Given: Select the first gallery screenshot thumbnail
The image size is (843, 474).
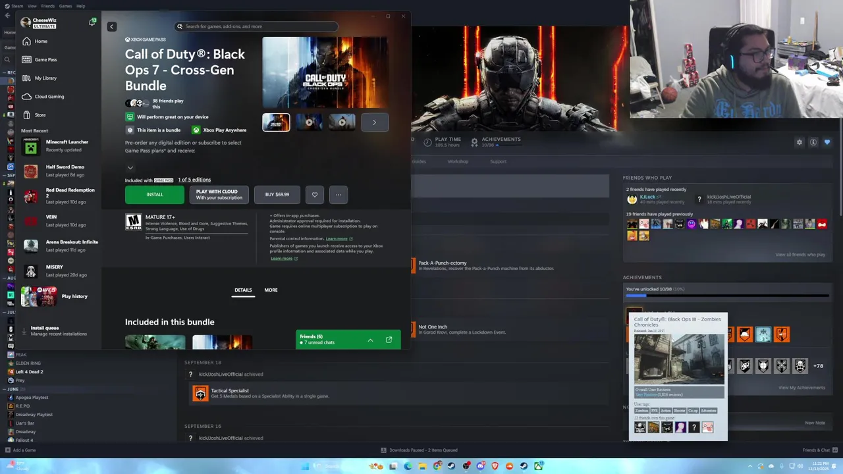Looking at the screenshot, I should click(276, 122).
